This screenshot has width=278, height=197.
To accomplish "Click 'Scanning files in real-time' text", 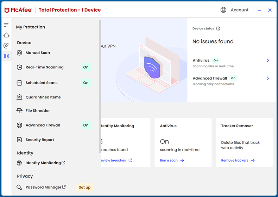I will point(213,66).
